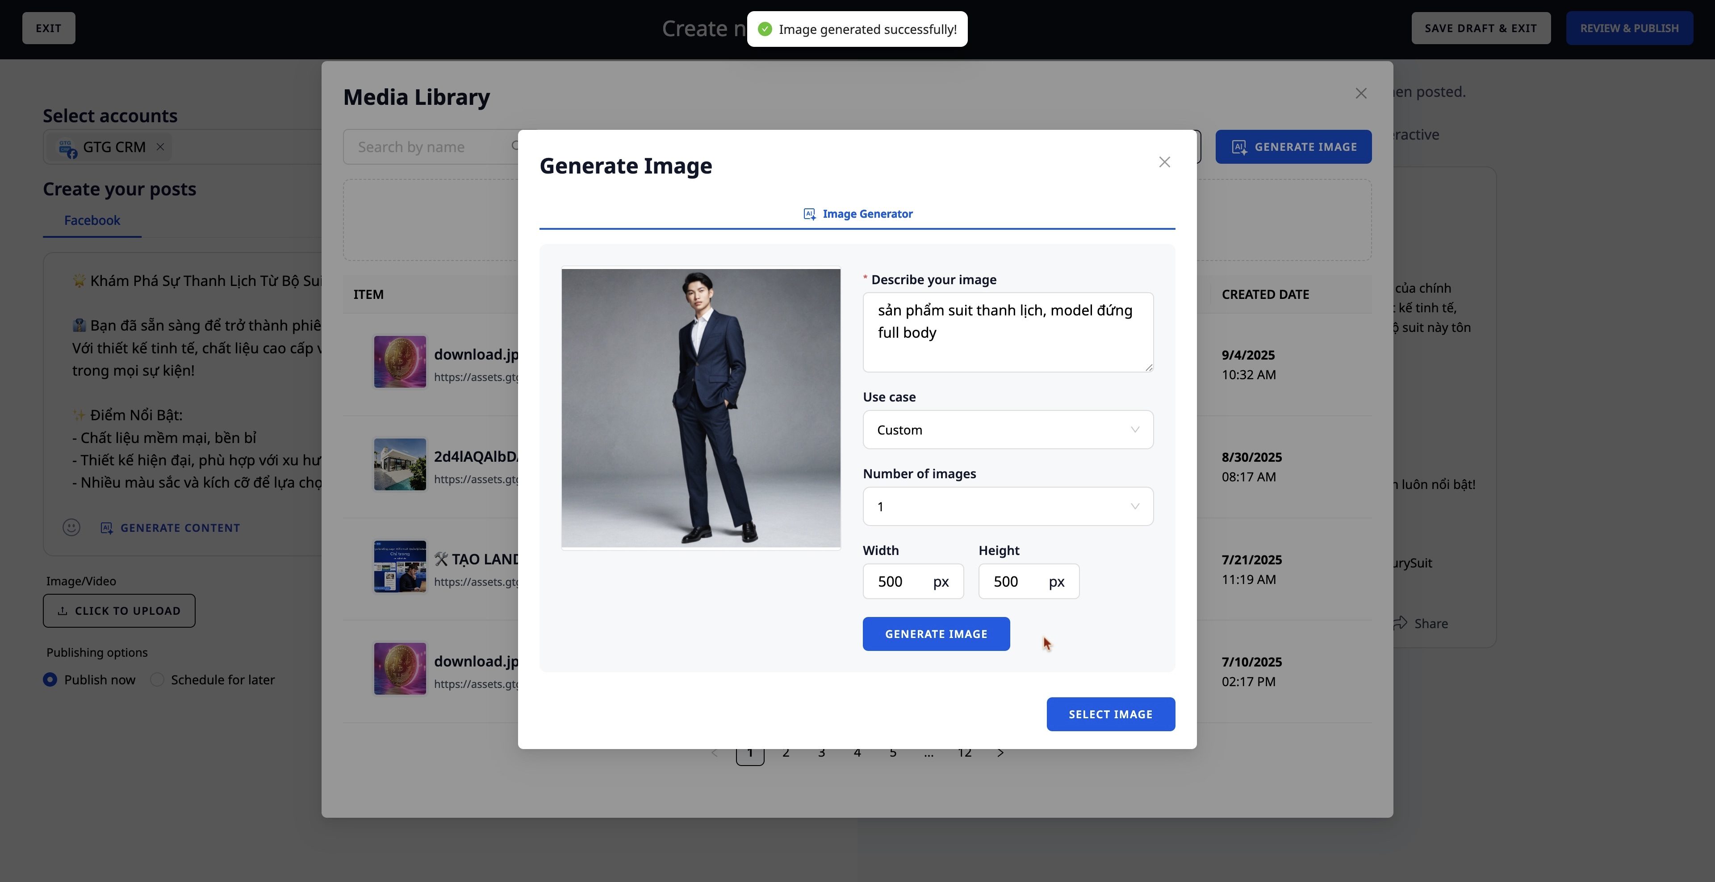Click the first download.jpg coin thumbnail
Screen dimensions: 1715x882
tap(399, 362)
